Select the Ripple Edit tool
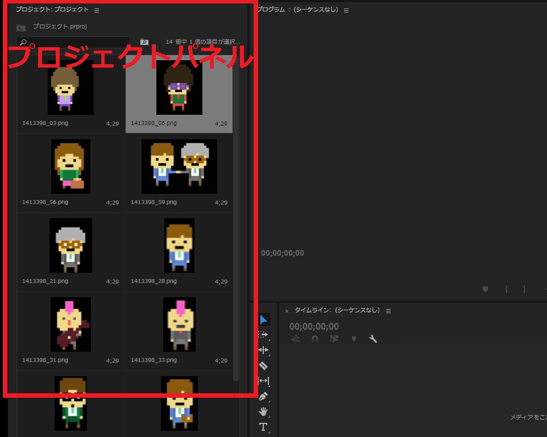 tap(263, 350)
